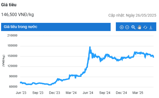Activate the selection zoom magnifier tool

133,27
